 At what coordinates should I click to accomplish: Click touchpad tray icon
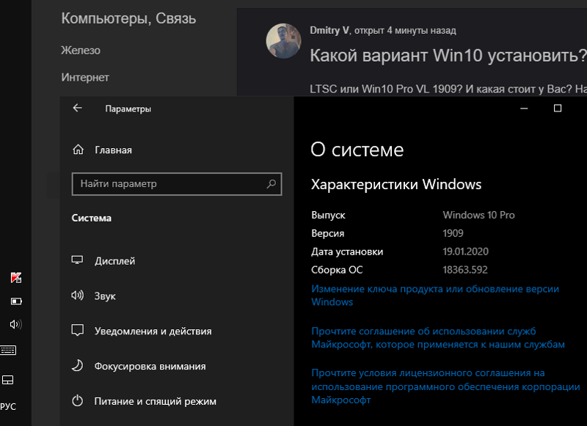[8, 380]
